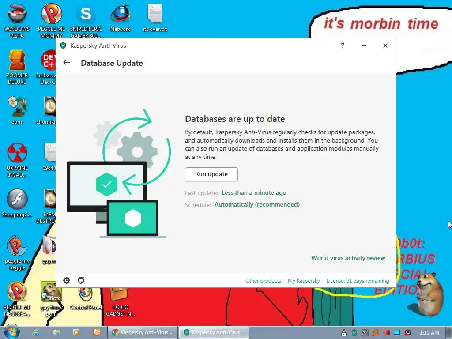Select the its over.txt file icon
Image resolution: width=452 pixels, height=339 pixels.
coord(155,18)
